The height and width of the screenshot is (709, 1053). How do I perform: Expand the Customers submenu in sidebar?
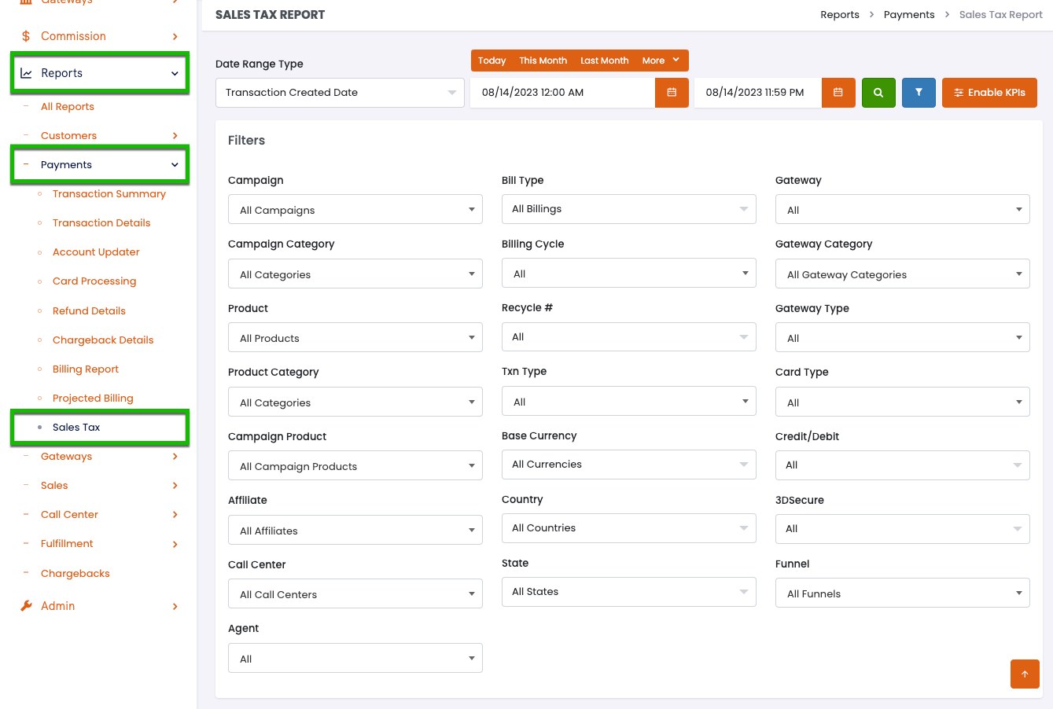(x=175, y=136)
